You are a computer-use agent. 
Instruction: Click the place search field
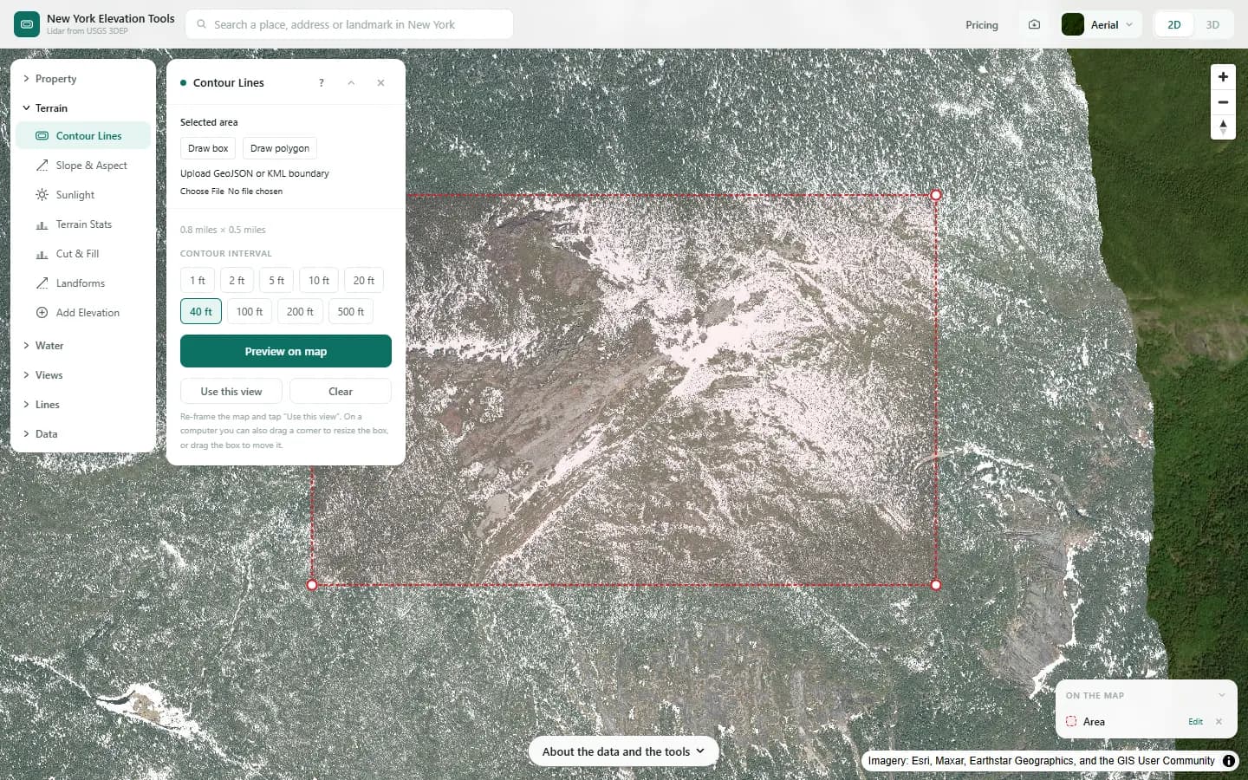coord(349,24)
